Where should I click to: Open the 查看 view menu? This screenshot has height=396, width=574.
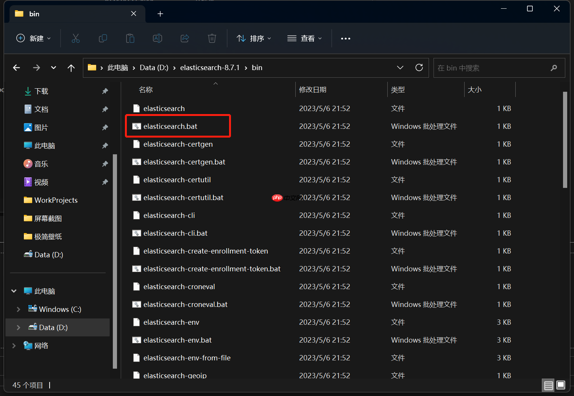(305, 38)
